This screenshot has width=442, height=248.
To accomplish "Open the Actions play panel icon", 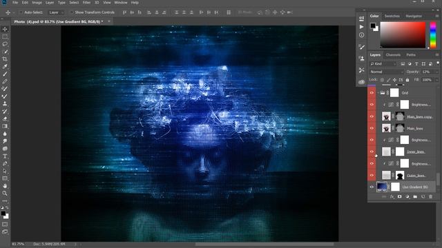I will pyautogui.click(x=361, y=27).
